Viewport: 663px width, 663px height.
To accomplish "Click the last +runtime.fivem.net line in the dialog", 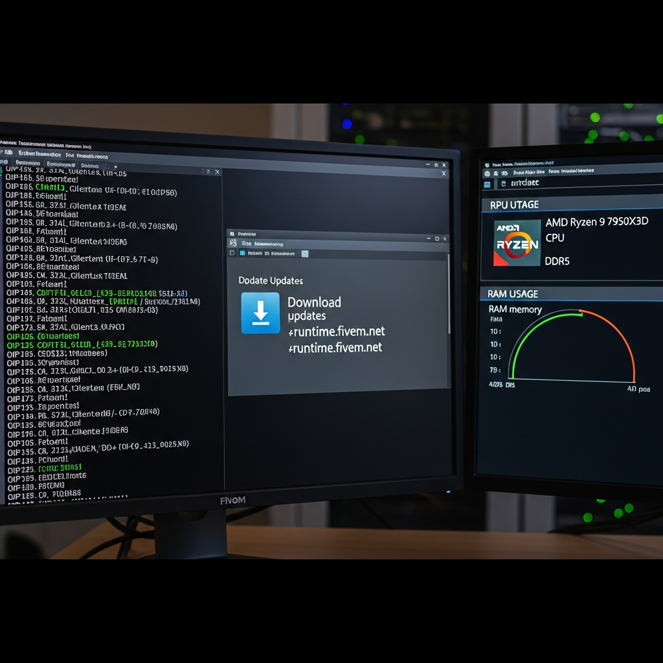I will [x=335, y=348].
